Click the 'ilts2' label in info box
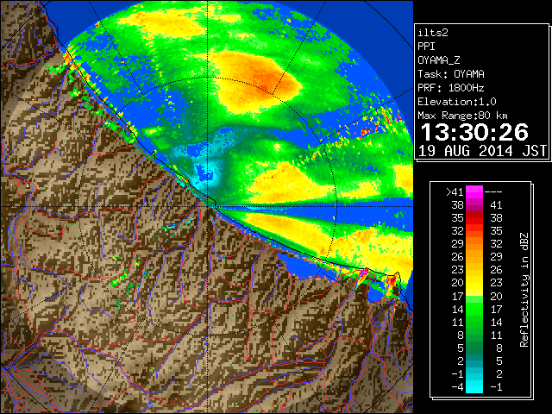Image resolution: width=552 pixels, height=414 pixels. point(433,33)
